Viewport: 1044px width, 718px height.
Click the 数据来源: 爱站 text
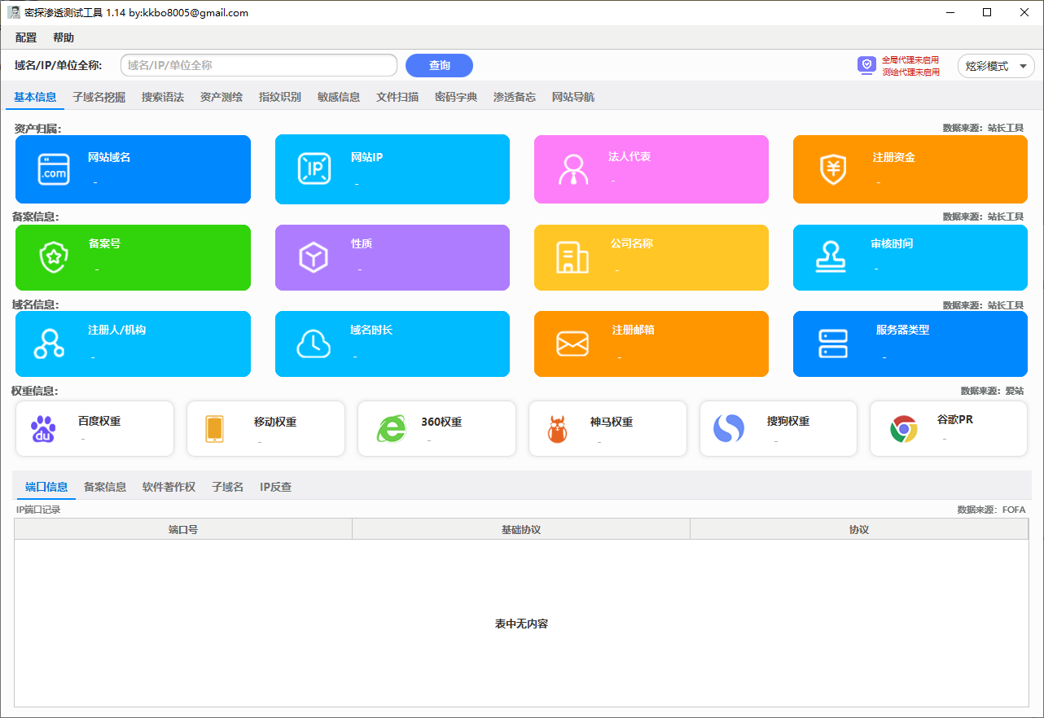(992, 391)
